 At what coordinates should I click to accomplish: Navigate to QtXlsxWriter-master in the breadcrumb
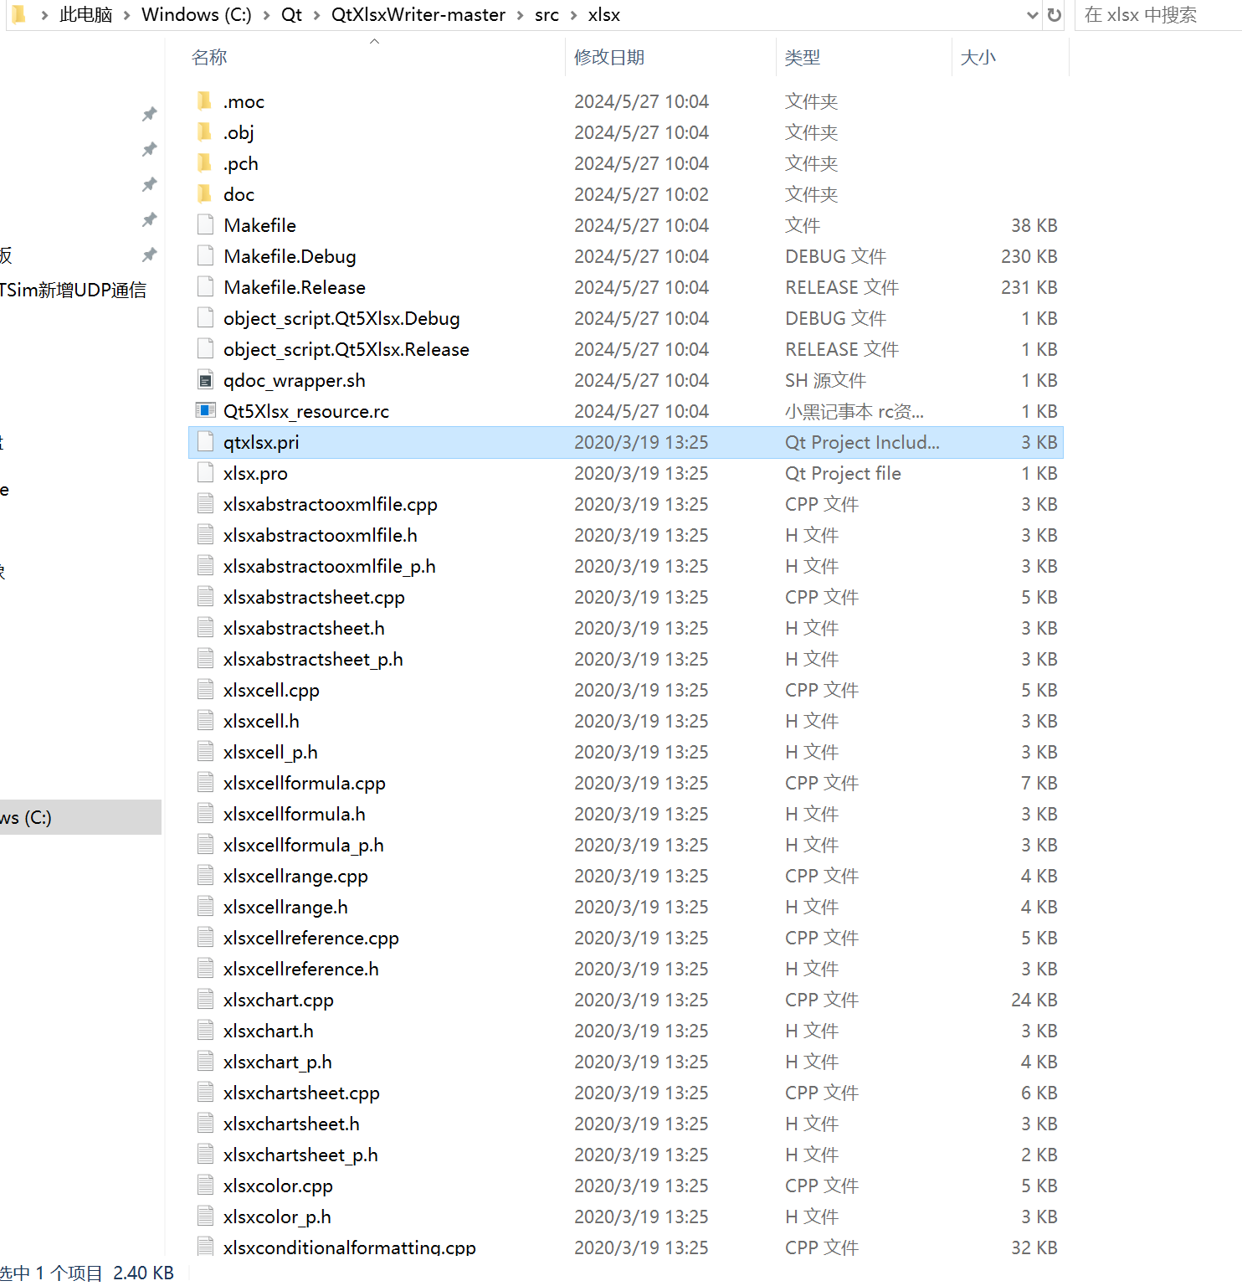(x=418, y=15)
